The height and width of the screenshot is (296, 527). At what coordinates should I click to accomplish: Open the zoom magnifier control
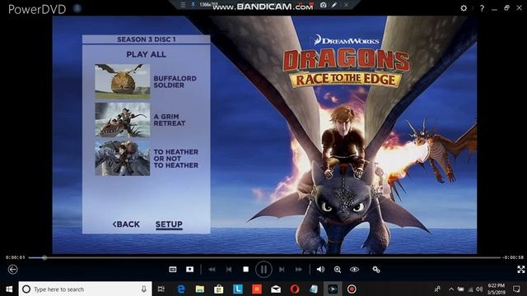pos(338,270)
